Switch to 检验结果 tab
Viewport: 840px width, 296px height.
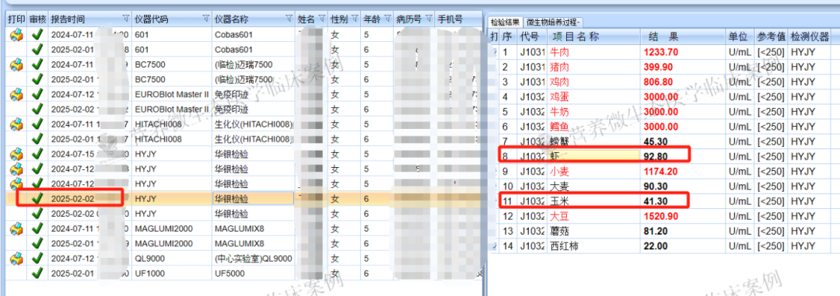click(x=505, y=22)
